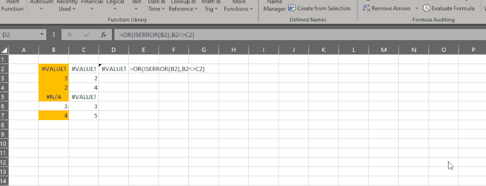Cancel the formula entry with X icon
Image resolution: width=486 pixels, height=186 pixels.
pyautogui.click(x=70, y=35)
